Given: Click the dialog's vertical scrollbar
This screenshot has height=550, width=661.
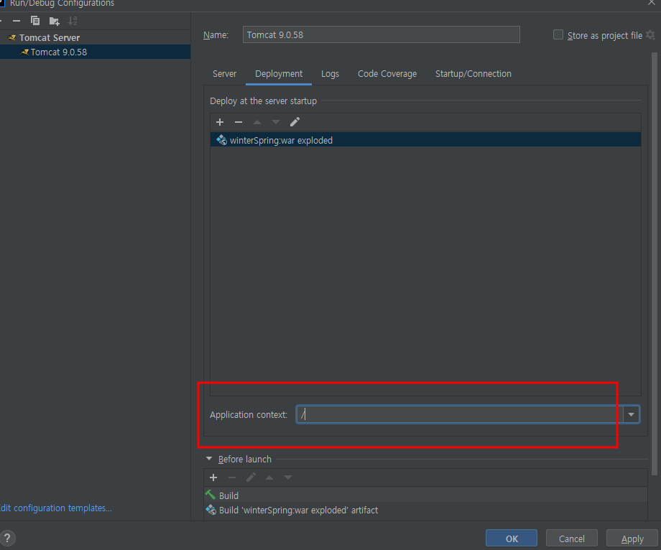Looking at the screenshot, I should coord(655,264).
